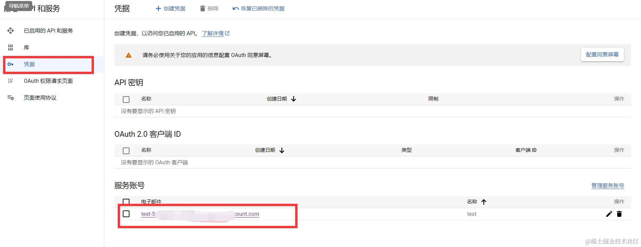Click 创建凭据 create credentials button
The width and height of the screenshot is (641, 247).
170,8
